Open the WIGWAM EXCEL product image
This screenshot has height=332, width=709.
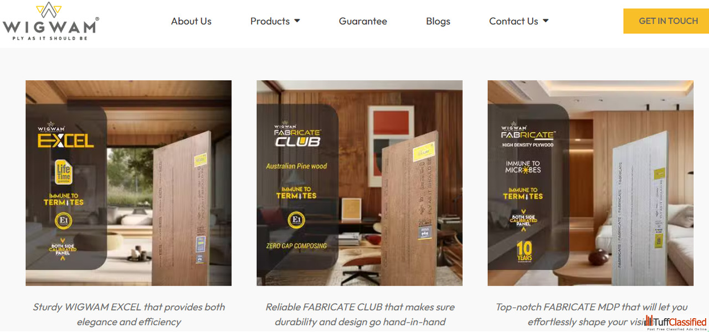[129, 183]
